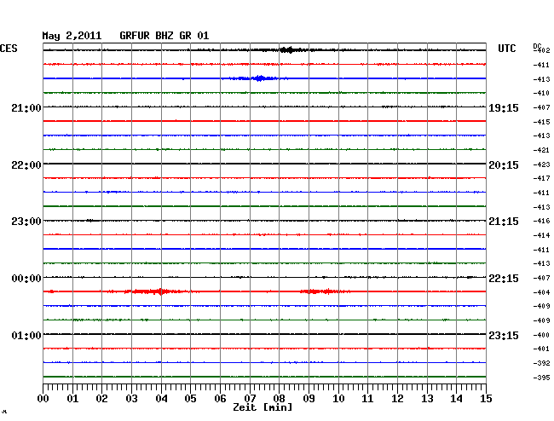Click the station code "GRFUR" in the title

point(135,36)
